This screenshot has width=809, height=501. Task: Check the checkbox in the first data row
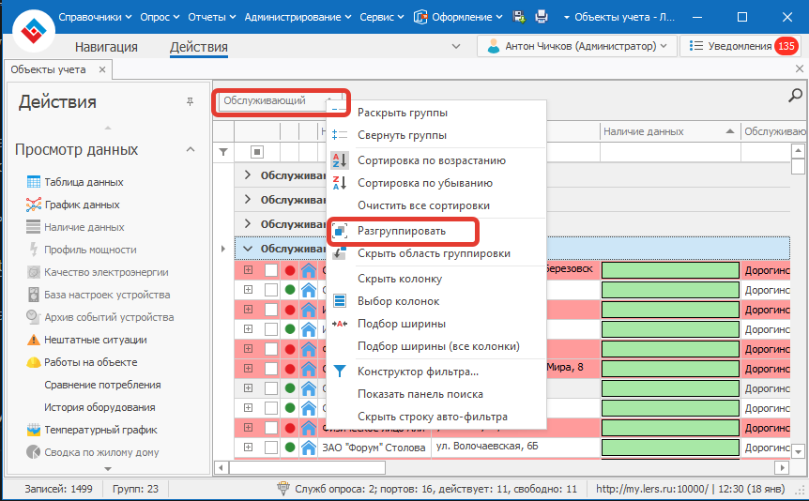tap(271, 269)
